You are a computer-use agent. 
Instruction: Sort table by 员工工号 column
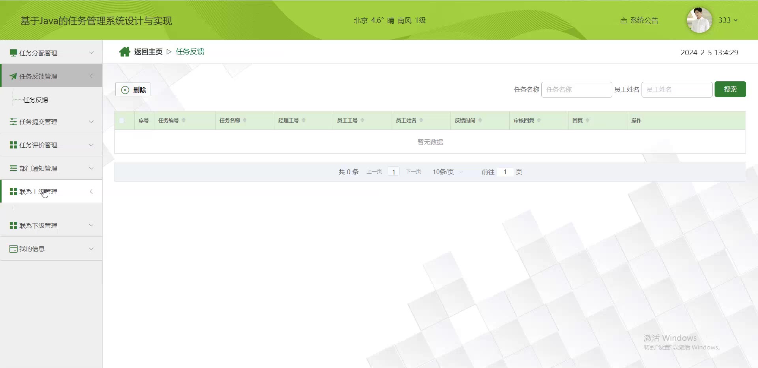point(362,120)
